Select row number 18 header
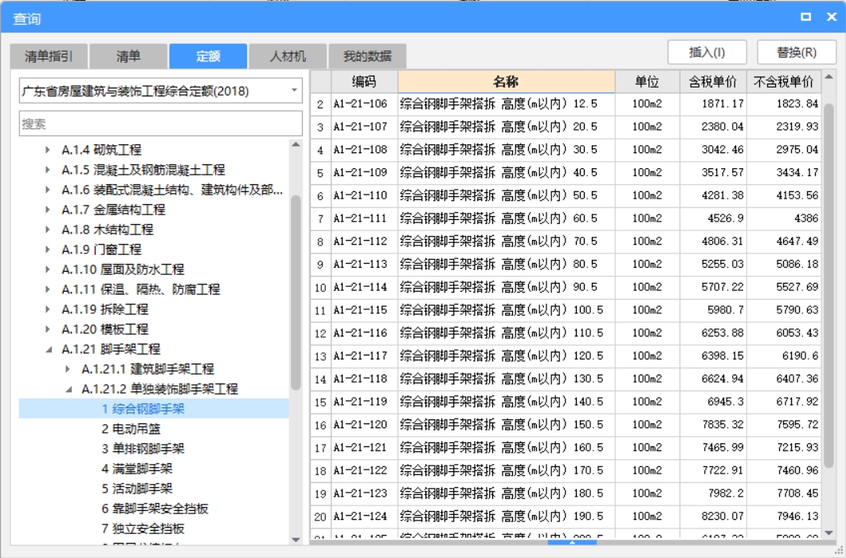 320,470
